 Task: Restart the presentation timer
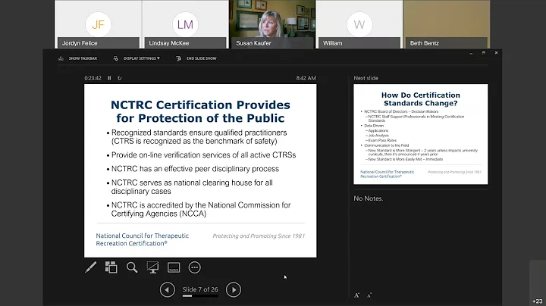120,78
